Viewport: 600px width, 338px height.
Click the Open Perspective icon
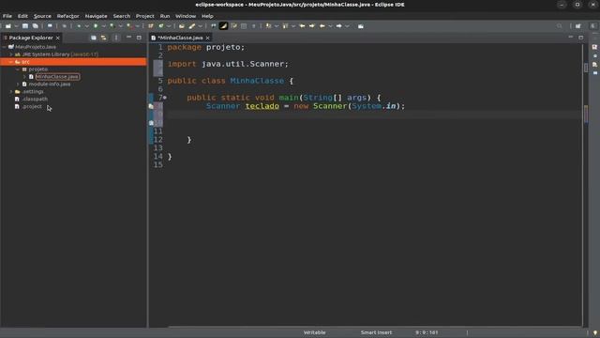578,26
